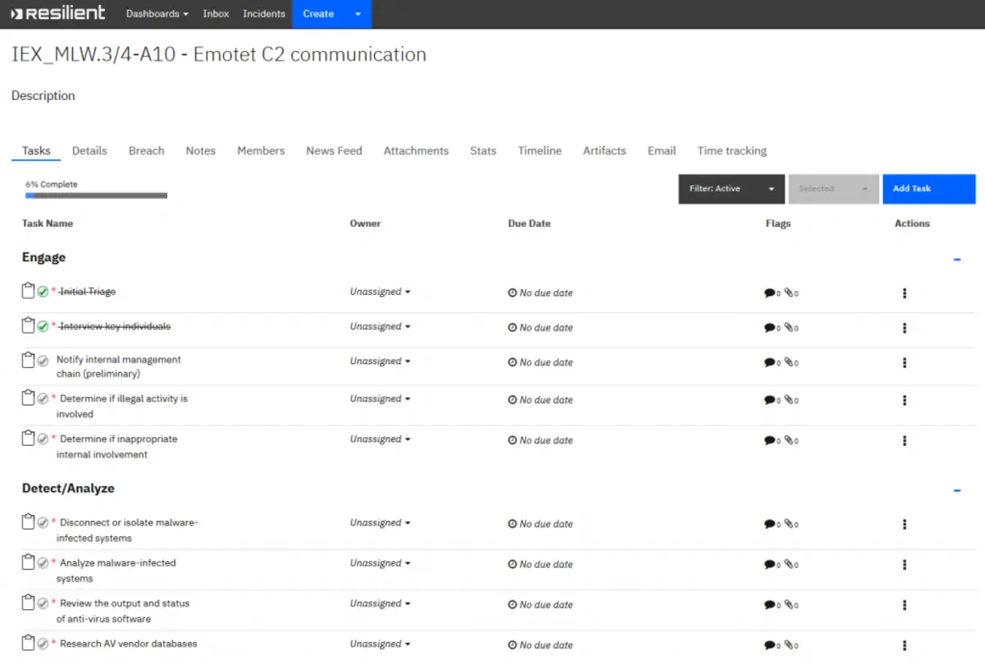Image resolution: width=985 pixels, height=664 pixels.
Task: Switch to the Artifacts tab
Action: tap(604, 151)
